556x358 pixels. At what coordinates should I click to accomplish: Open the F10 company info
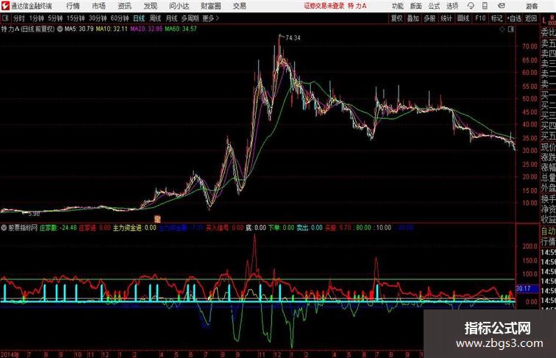click(x=480, y=18)
